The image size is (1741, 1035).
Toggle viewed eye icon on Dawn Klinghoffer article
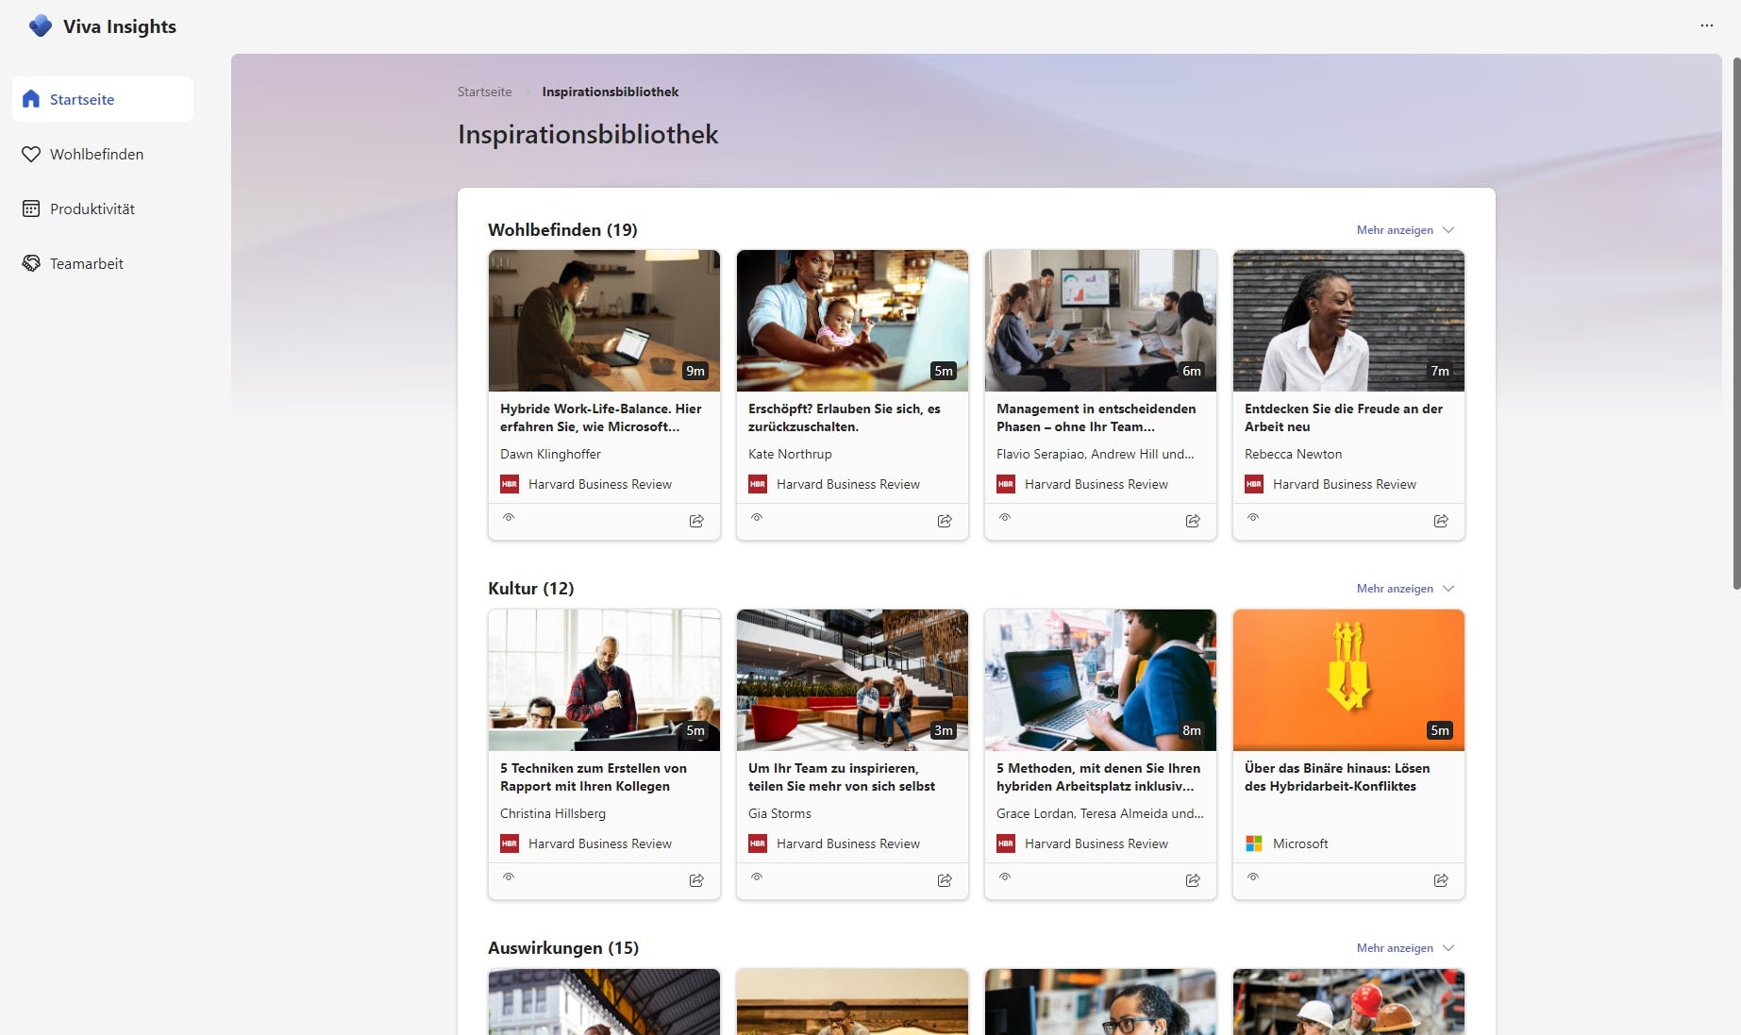(509, 518)
